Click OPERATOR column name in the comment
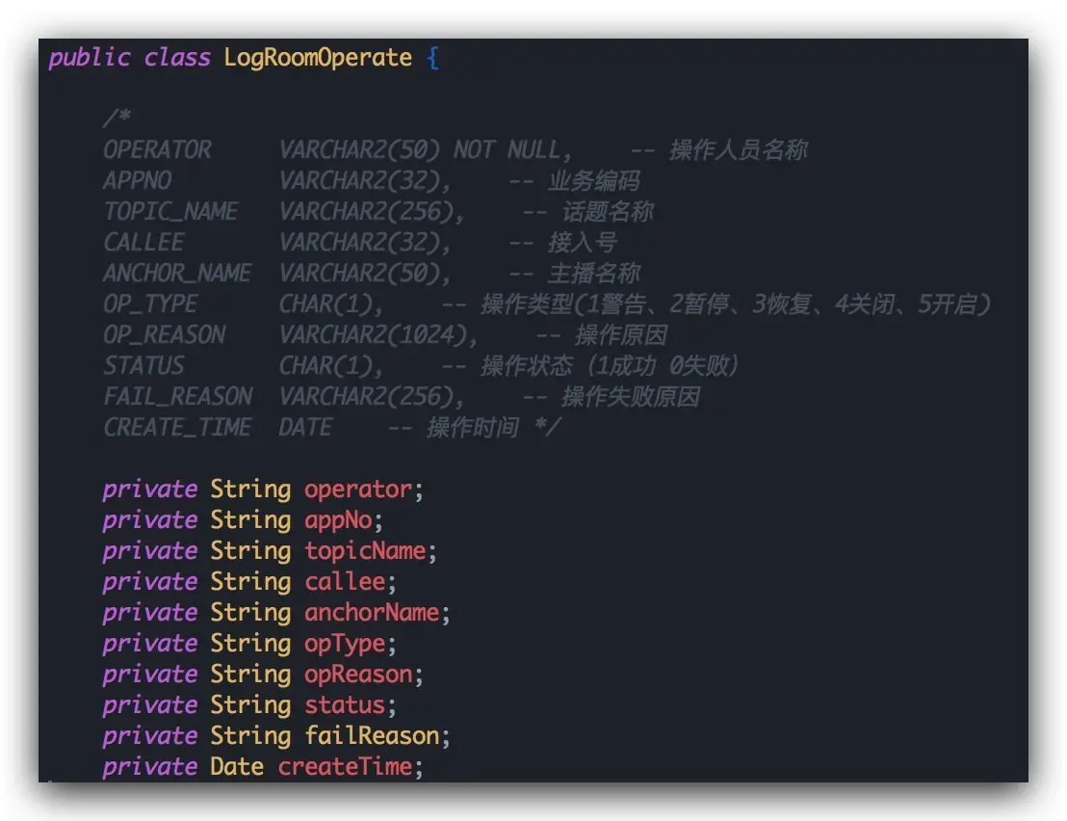Viewport: 1067px width, 821px height. coord(157,150)
